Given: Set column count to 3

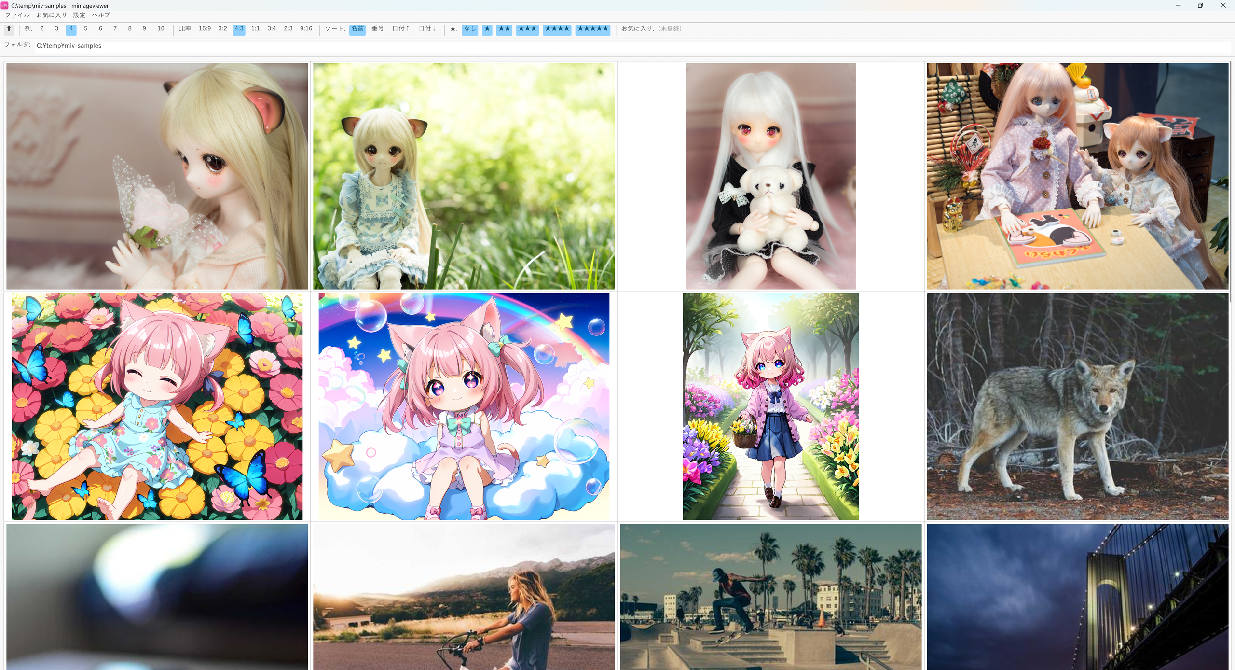Looking at the screenshot, I should 56,29.
